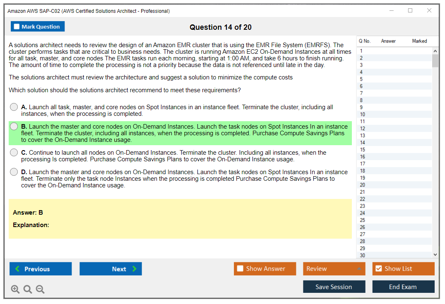The image size is (445, 304).
Task: Click the reset zoom magnifier icon
Action: 28,290
